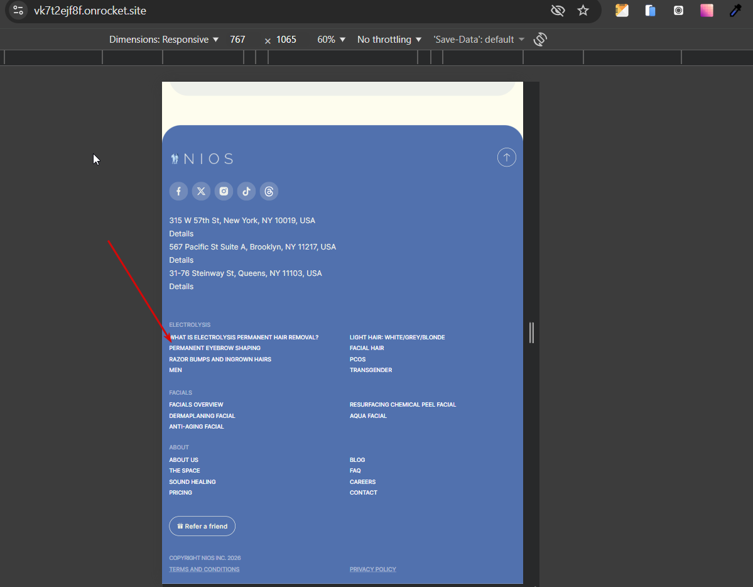Open the color picker eyedropper extension

[735, 11]
